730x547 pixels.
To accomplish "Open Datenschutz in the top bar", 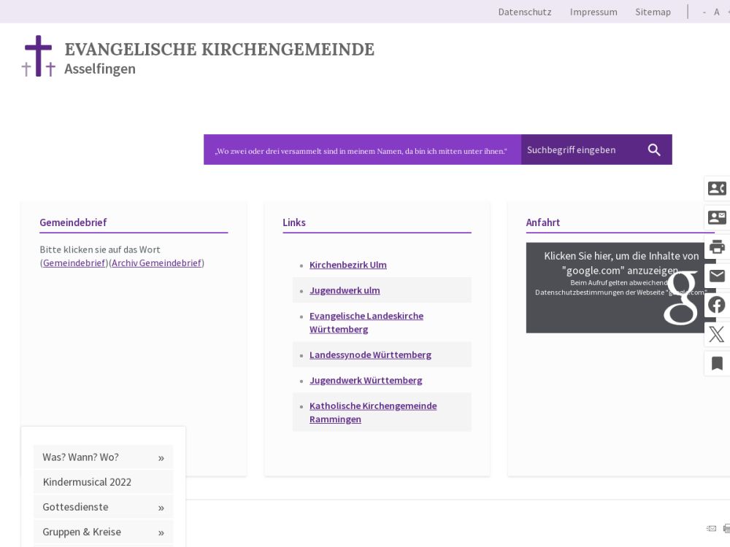I will (524, 12).
